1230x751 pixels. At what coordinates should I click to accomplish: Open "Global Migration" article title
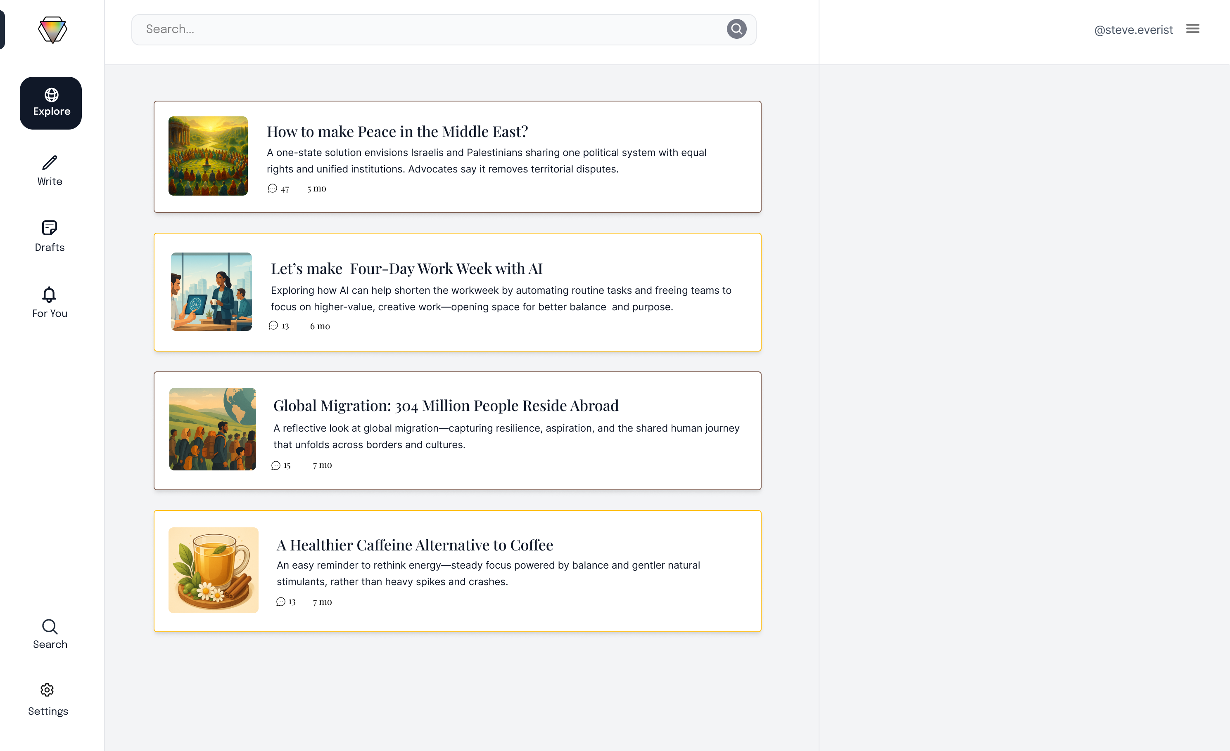coord(446,406)
